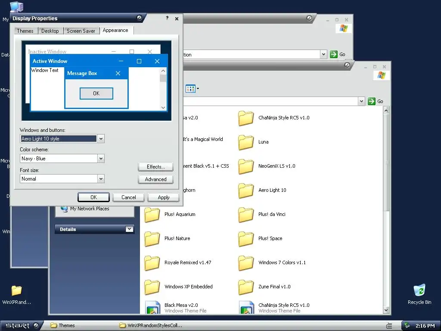Screen dimensions: 441x331
Task: Switch to the Screen Saver tab
Action: coord(81,31)
